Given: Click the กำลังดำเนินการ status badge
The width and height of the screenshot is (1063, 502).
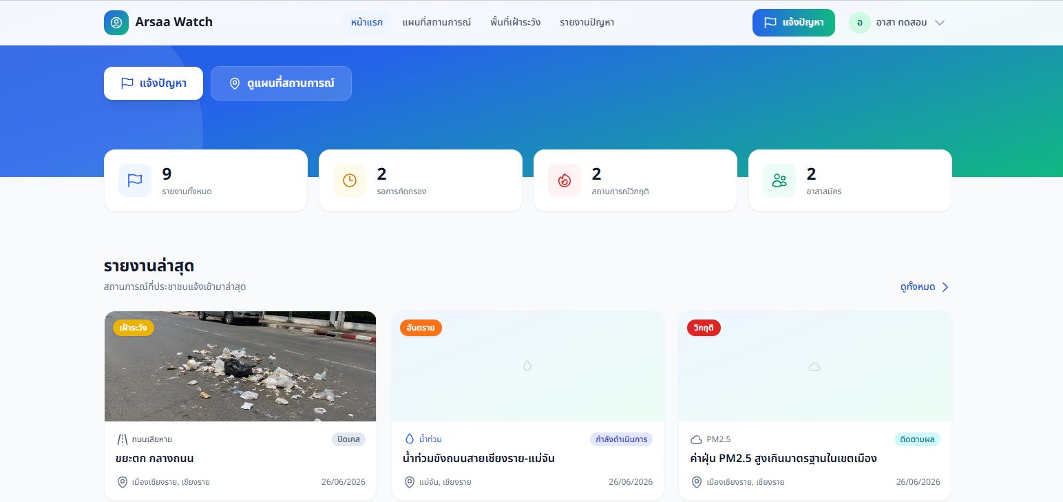Looking at the screenshot, I should [621, 439].
